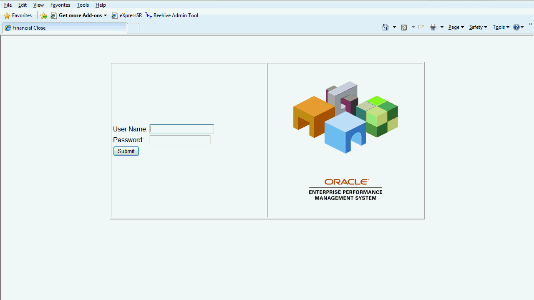
Task: Open the Safety command bar menu
Action: coord(478,27)
